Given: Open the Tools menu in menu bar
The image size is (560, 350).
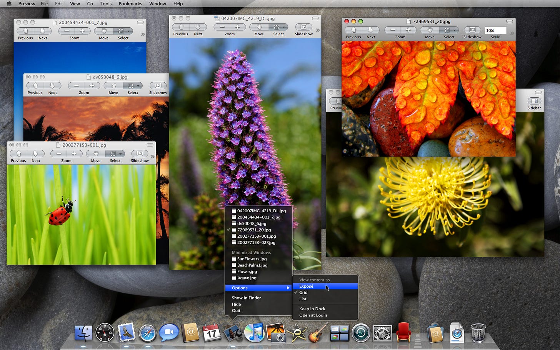Looking at the screenshot, I should (x=106, y=4).
